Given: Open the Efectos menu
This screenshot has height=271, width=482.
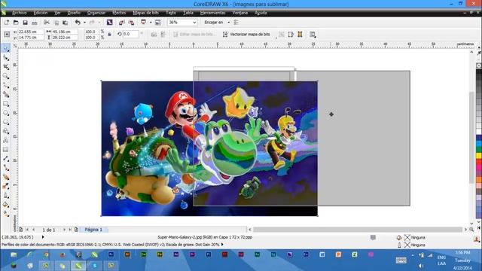Looking at the screenshot, I should [119, 13].
